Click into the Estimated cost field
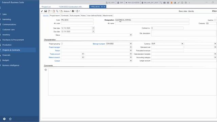The image size is (217, 122). [167, 47]
